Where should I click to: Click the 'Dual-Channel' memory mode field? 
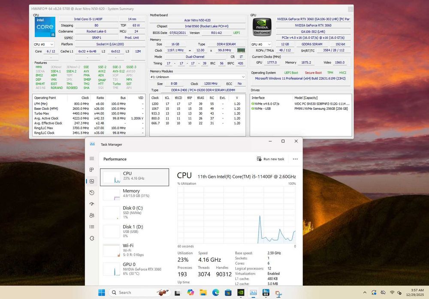pos(195,57)
